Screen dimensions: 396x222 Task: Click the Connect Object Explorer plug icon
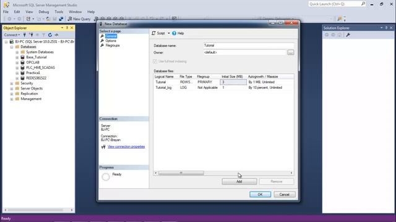pyautogui.click(x=25, y=35)
